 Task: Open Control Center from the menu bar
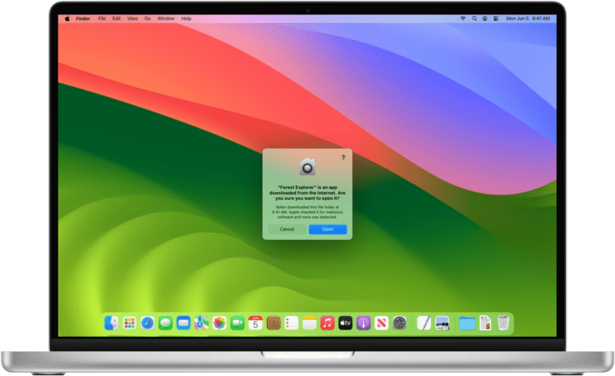496,18
